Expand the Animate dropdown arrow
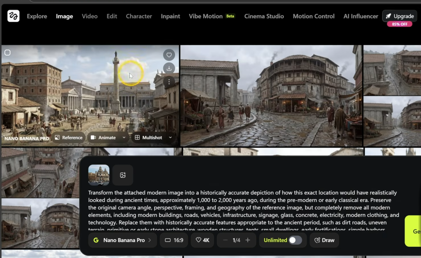The width and height of the screenshot is (421, 258). pyautogui.click(x=124, y=137)
